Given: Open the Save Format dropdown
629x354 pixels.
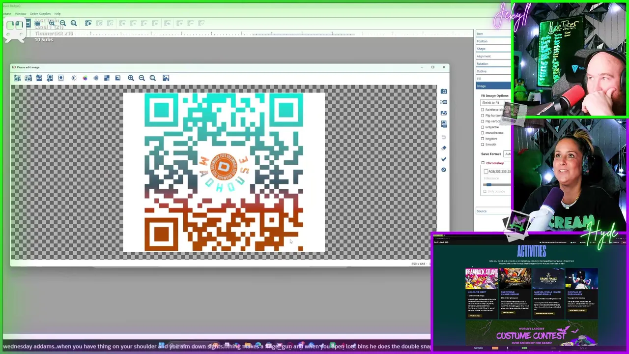Looking at the screenshot, I should pyautogui.click(x=508, y=154).
